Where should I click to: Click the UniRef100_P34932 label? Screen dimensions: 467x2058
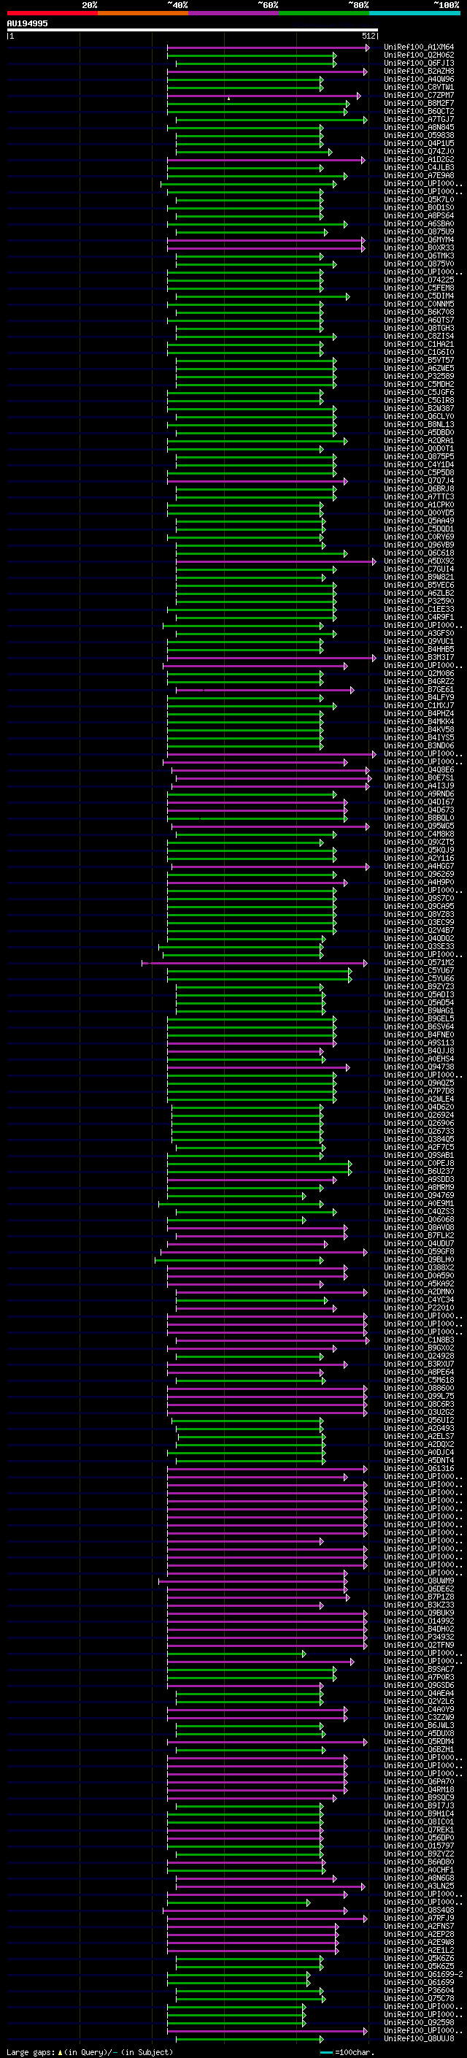419,1637
